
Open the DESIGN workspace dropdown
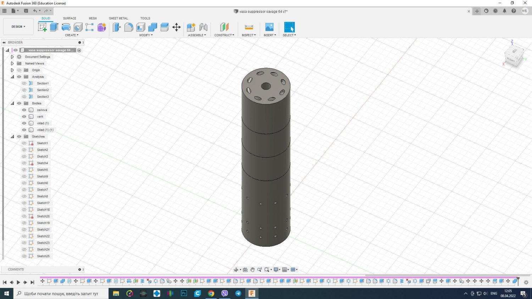[18, 27]
